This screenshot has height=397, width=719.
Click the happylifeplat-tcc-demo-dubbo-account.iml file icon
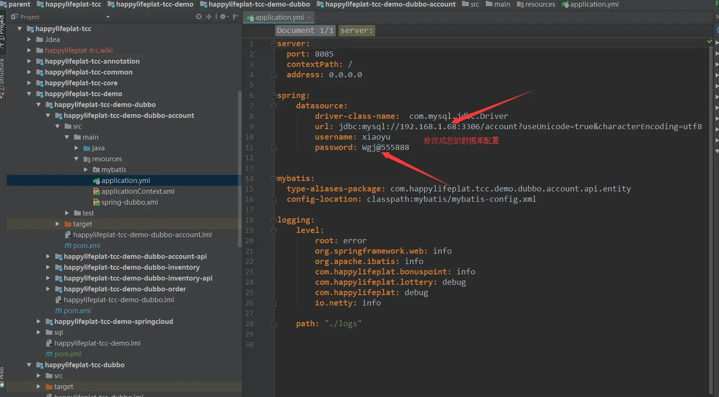[68, 235]
